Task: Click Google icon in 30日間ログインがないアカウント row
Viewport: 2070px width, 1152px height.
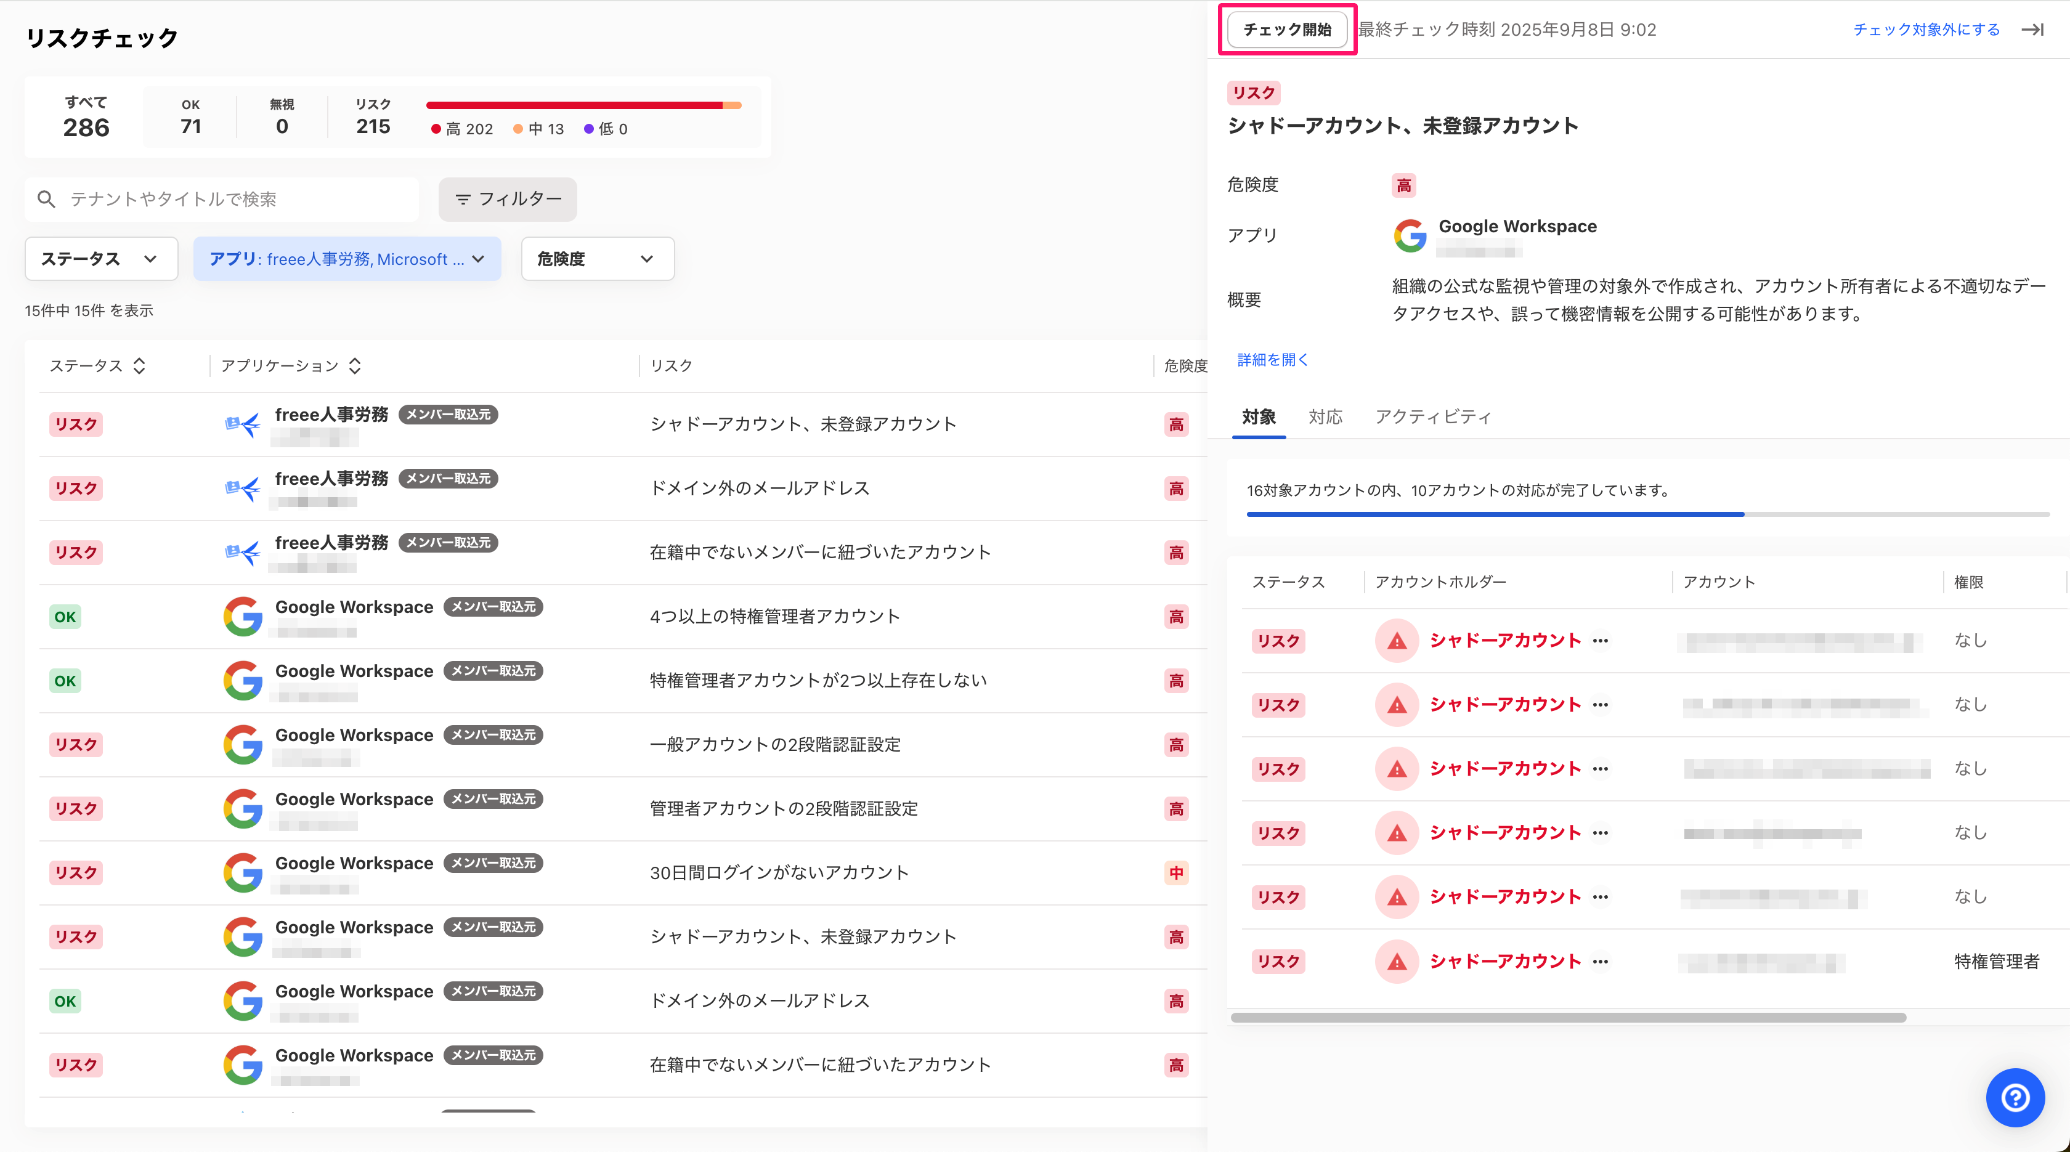Action: click(x=243, y=873)
